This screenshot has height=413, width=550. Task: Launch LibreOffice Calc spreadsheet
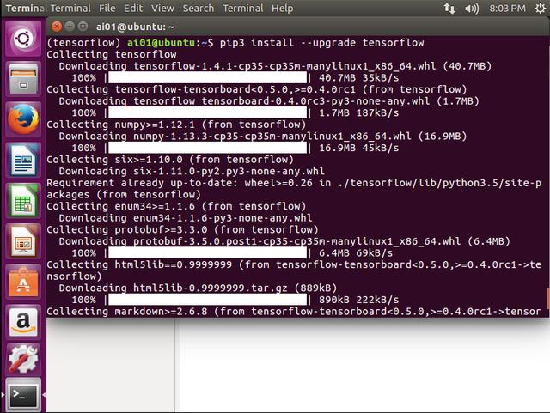(23, 200)
